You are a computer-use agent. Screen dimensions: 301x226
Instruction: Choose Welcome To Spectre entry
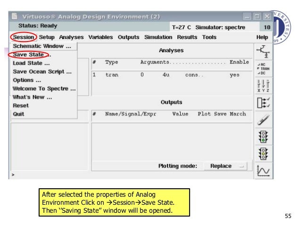click(x=44, y=89)
